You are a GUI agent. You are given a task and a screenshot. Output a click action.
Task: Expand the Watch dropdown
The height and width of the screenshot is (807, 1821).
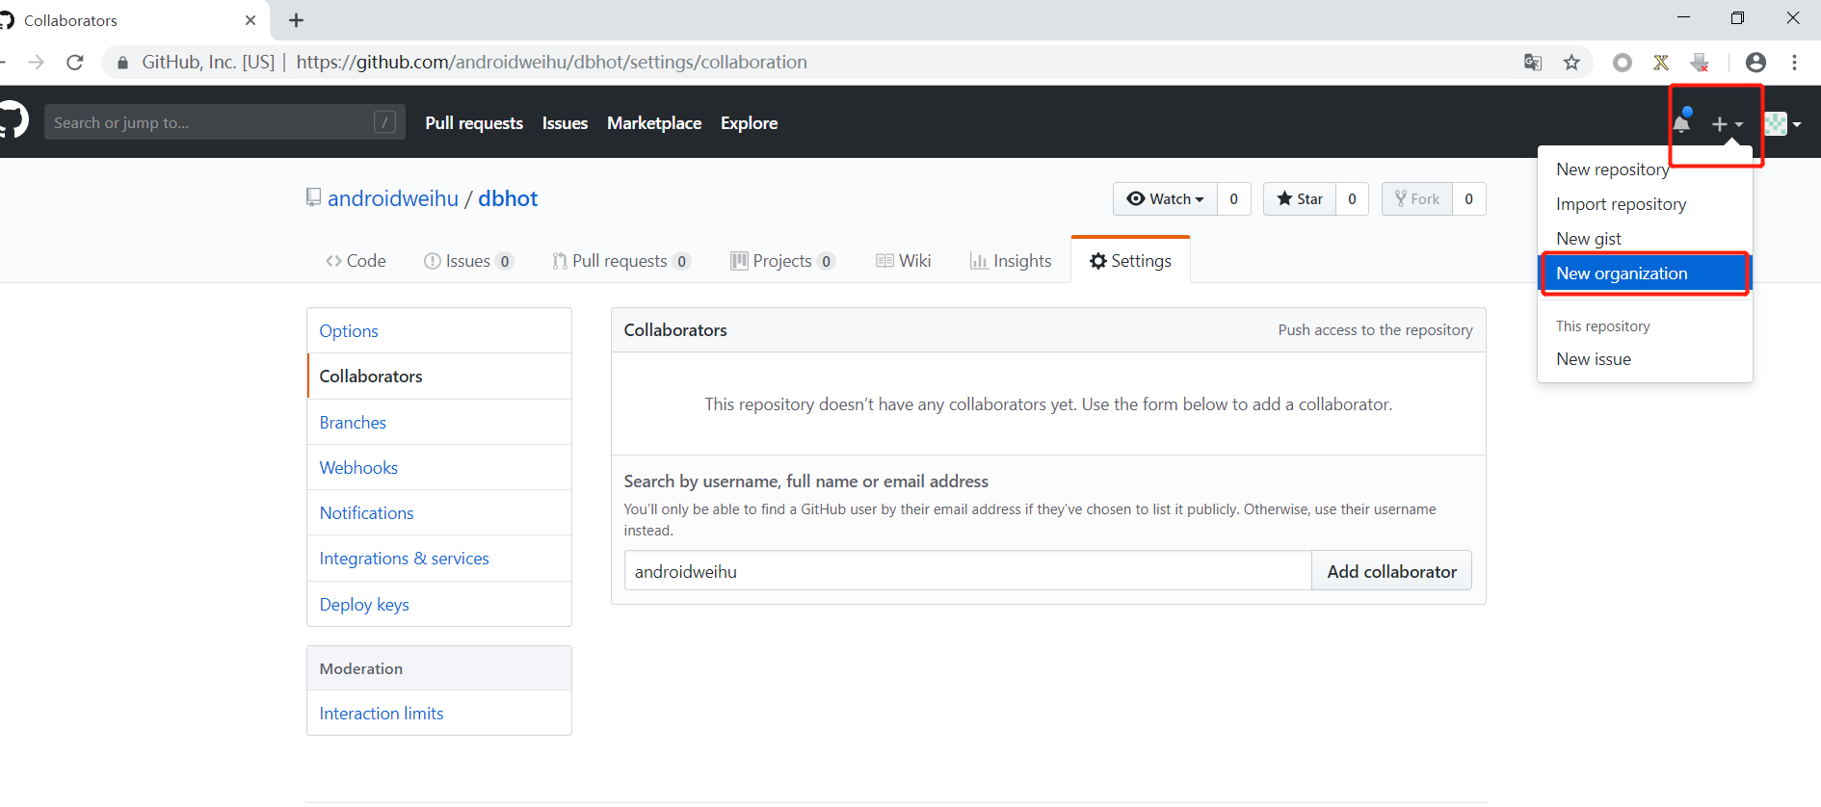coord(1166,199)
